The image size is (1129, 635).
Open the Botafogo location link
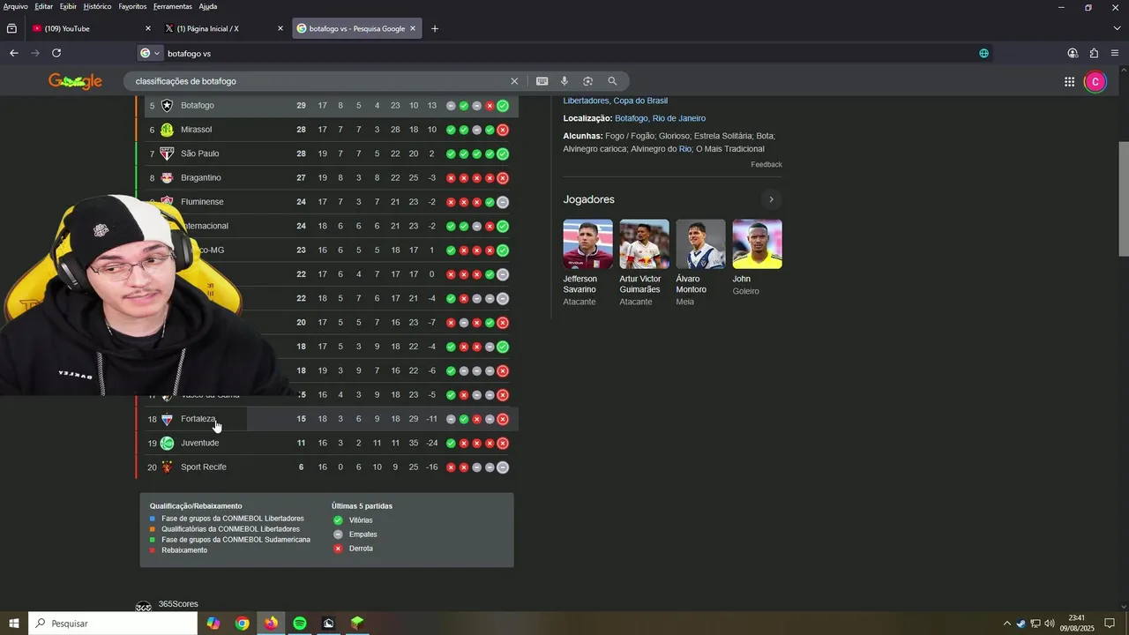[x=631, y=118]
